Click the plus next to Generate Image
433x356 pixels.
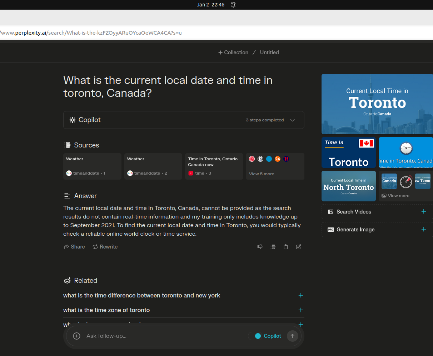coord(424,229)
